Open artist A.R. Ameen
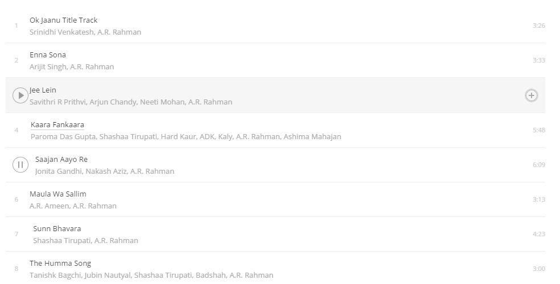Image resolution: width=560 pixels, height=284 pixels. [50, 206]
